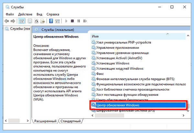Click the Restart service icon
Image resolution: width=194 pixels, height=133 pixels.
pos(85,21)
